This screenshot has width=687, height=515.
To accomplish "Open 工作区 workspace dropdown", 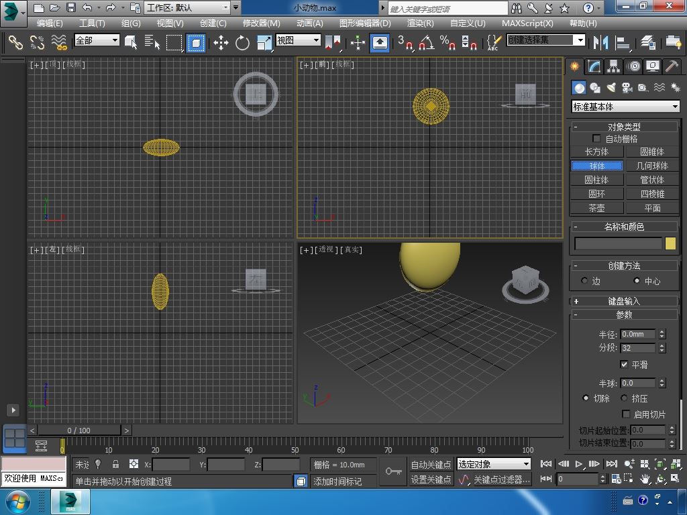I will pos(188,7).
